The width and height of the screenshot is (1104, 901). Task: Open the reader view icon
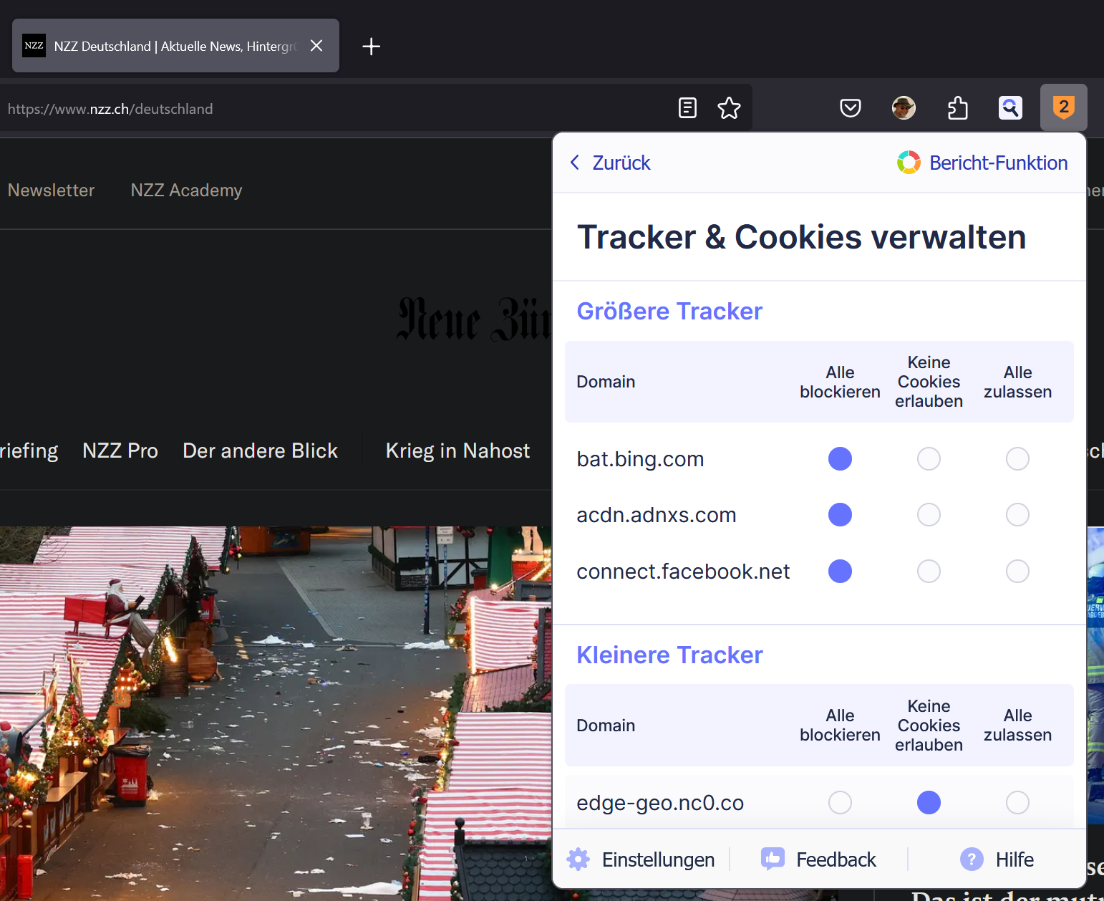[x=687, y=108]
